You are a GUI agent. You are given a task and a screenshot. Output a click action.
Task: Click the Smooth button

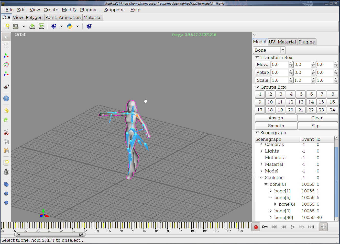coord(276,126)
